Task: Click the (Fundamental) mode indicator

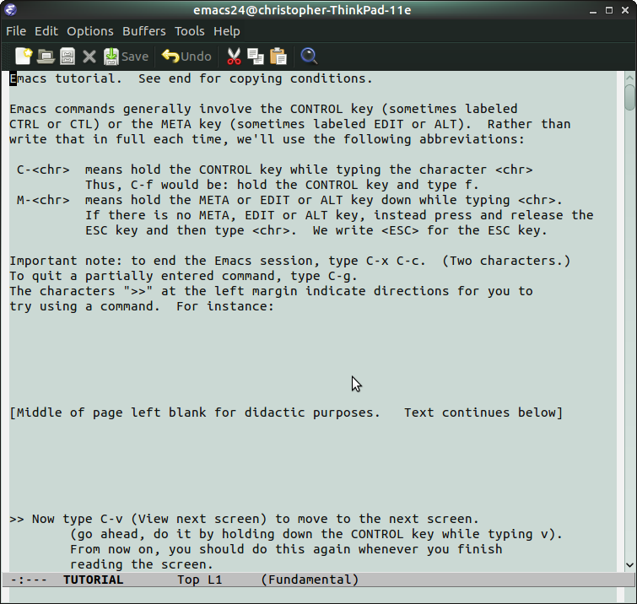Action: click(x=310, y=580)
